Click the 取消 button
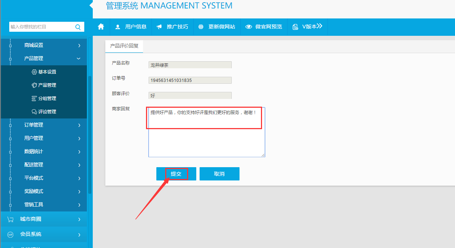The width and height of the screenshot is (455, 248). pyautogui.click(x=219, y=174)
